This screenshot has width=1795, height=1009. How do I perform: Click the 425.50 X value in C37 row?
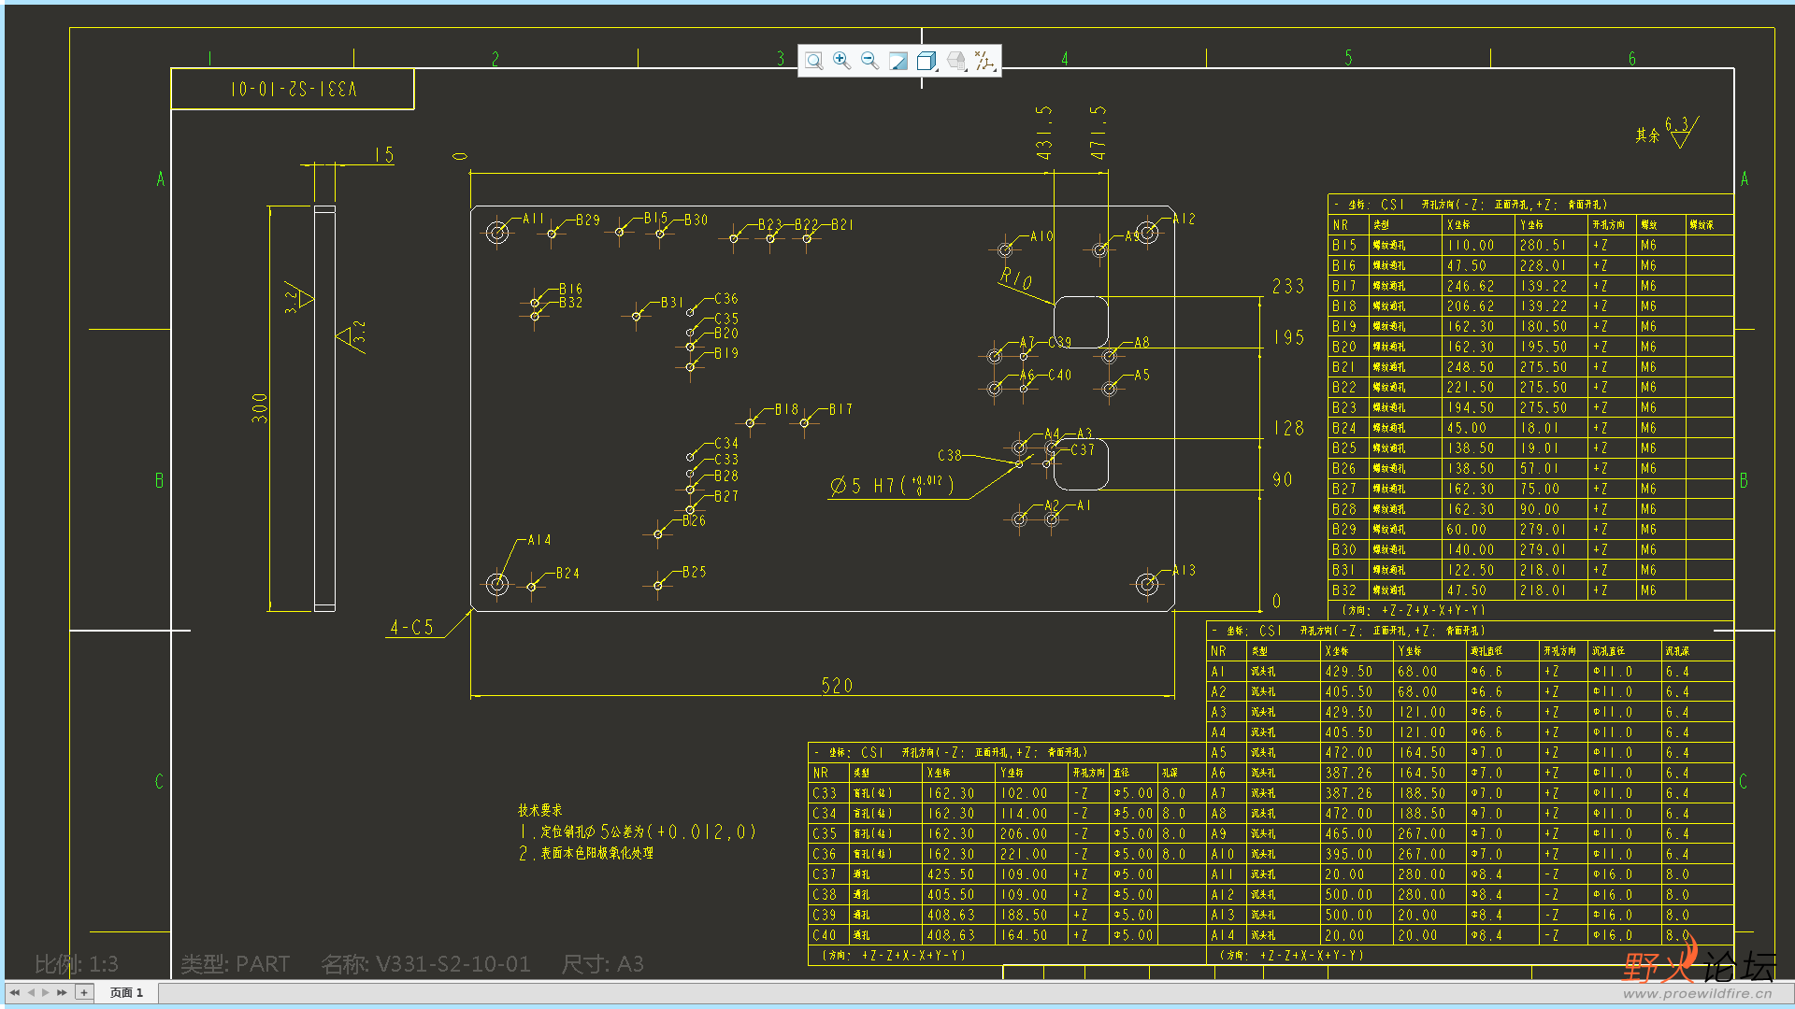point(952,874)
